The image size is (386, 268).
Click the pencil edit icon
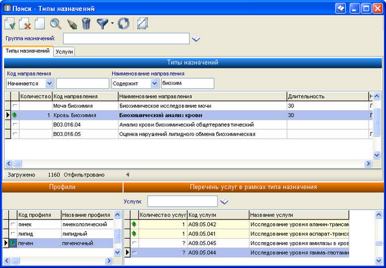click(72, 24)
